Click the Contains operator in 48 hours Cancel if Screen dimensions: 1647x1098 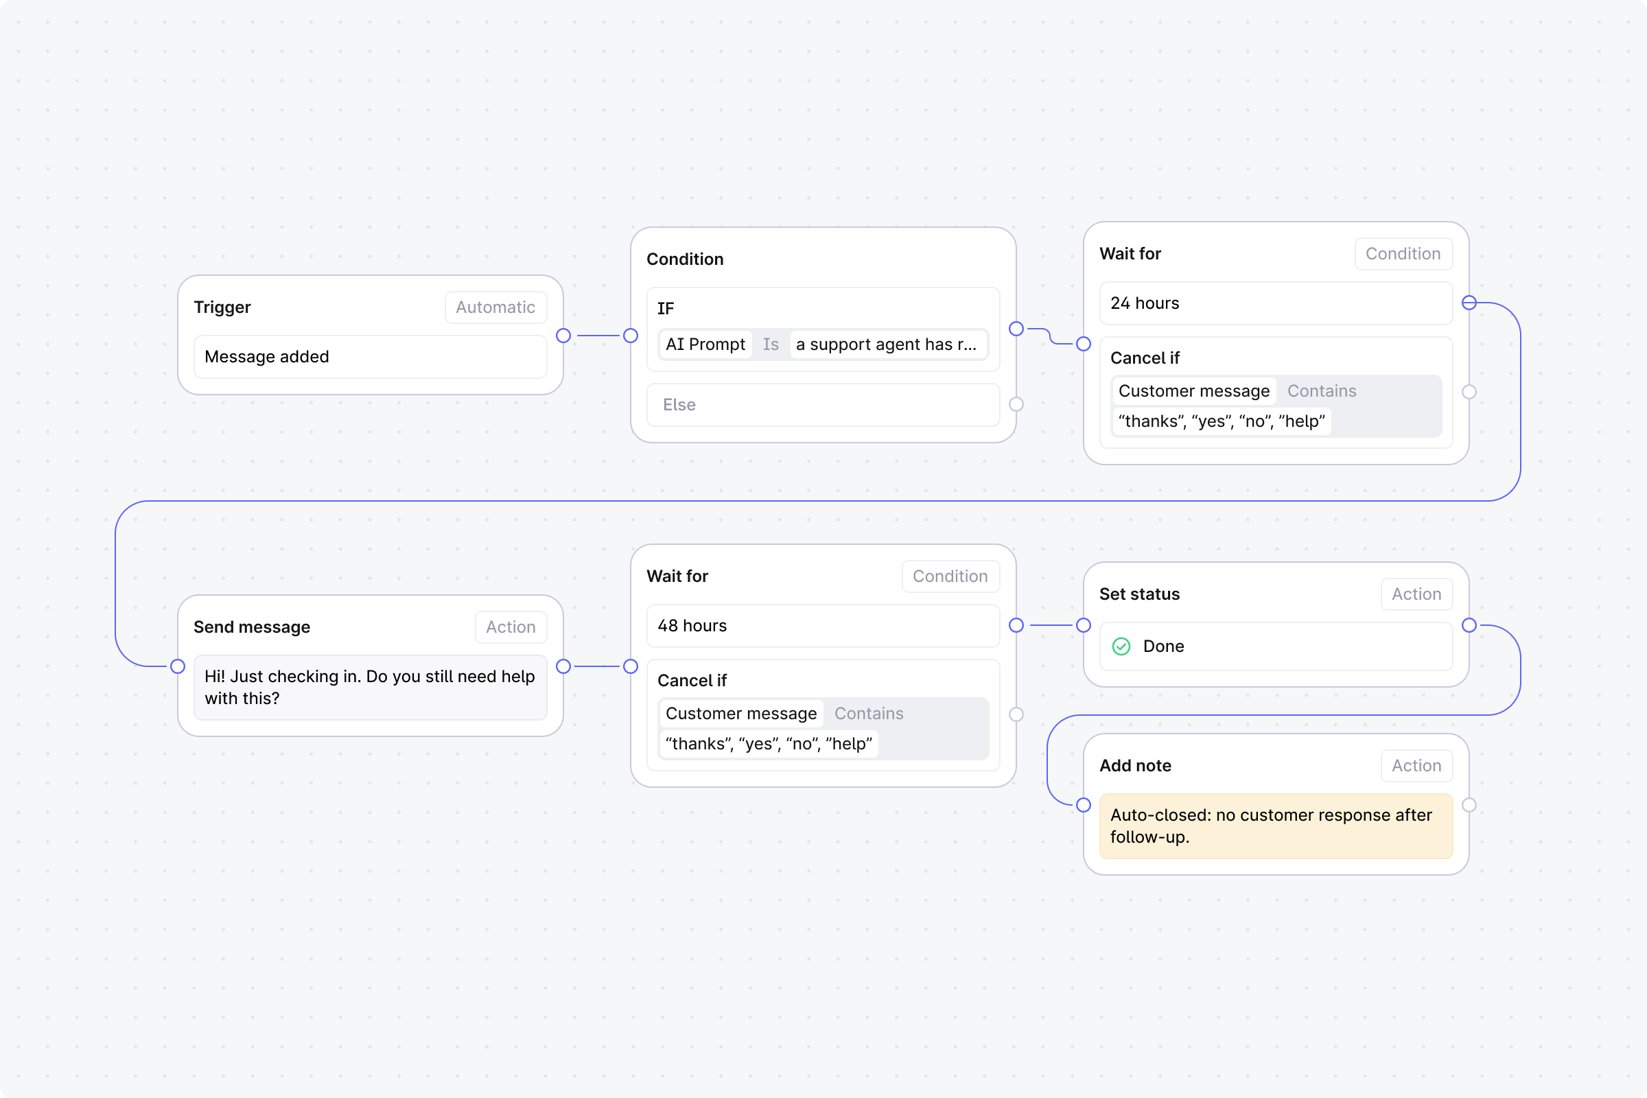pyautogui.click(x=868, y=714)
